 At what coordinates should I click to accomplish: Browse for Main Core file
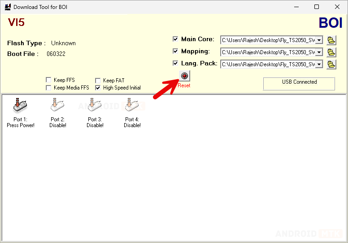331,40
